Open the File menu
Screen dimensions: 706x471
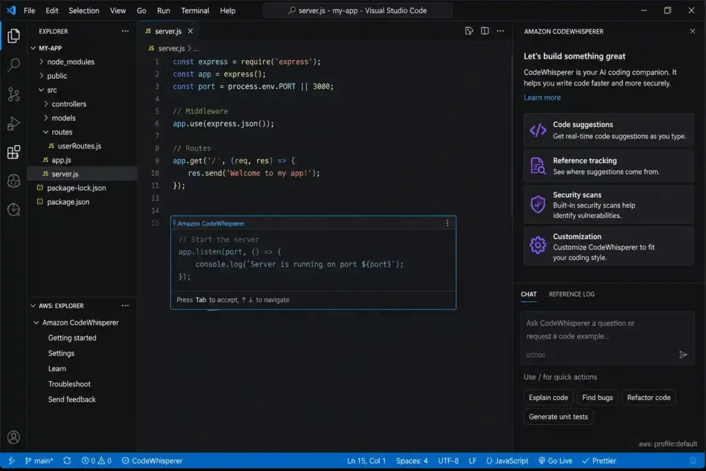pos(29,10)
